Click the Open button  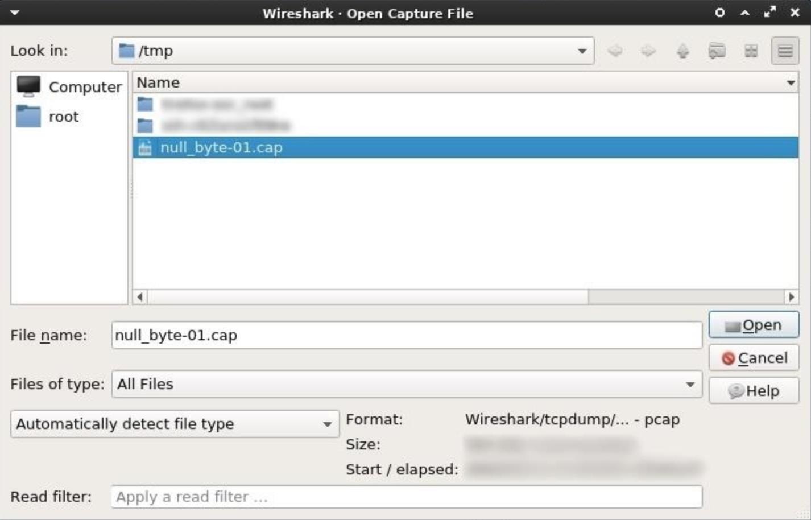(754, 325)
